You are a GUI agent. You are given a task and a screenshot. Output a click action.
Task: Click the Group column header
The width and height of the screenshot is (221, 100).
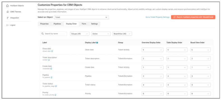(x=120, y=43)
